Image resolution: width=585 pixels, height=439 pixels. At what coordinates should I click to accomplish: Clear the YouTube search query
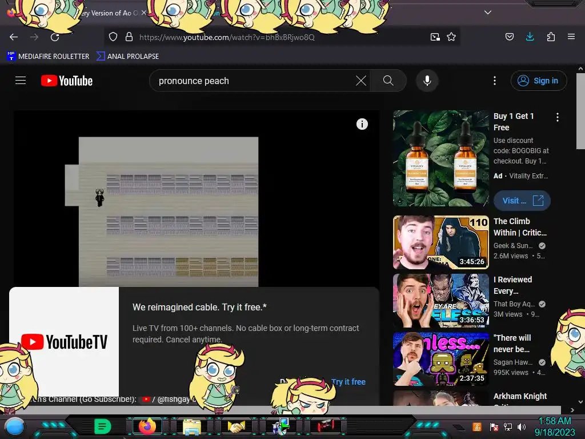[x=361, y=81]
